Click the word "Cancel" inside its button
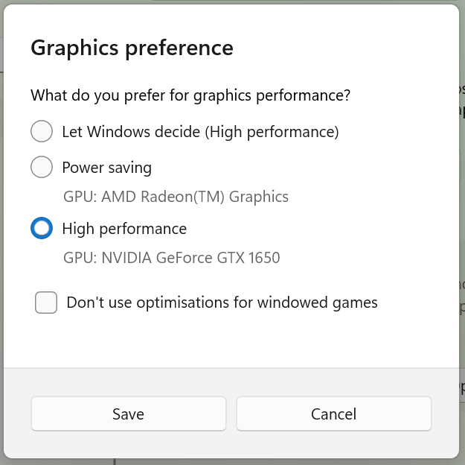Viewport: 465px width, 465px height. [x=333, y=414]
